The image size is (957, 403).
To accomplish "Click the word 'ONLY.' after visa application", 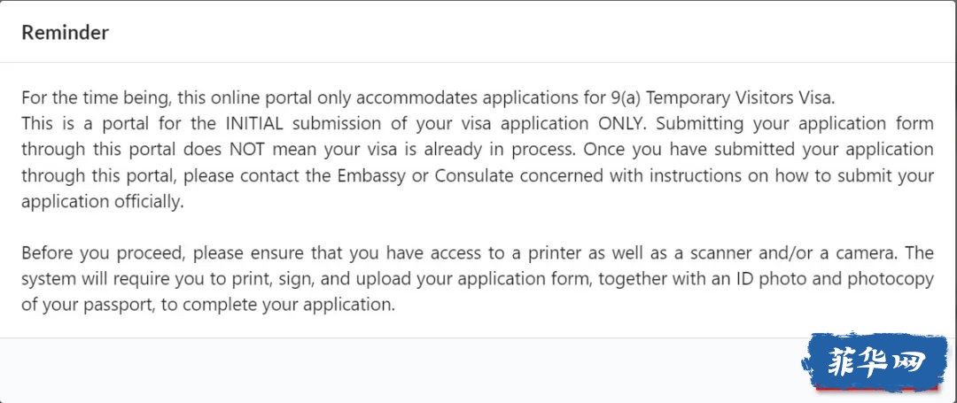I will click(623, 123).
